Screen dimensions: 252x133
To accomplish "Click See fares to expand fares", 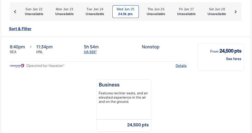I will click(x=233, y=59).
